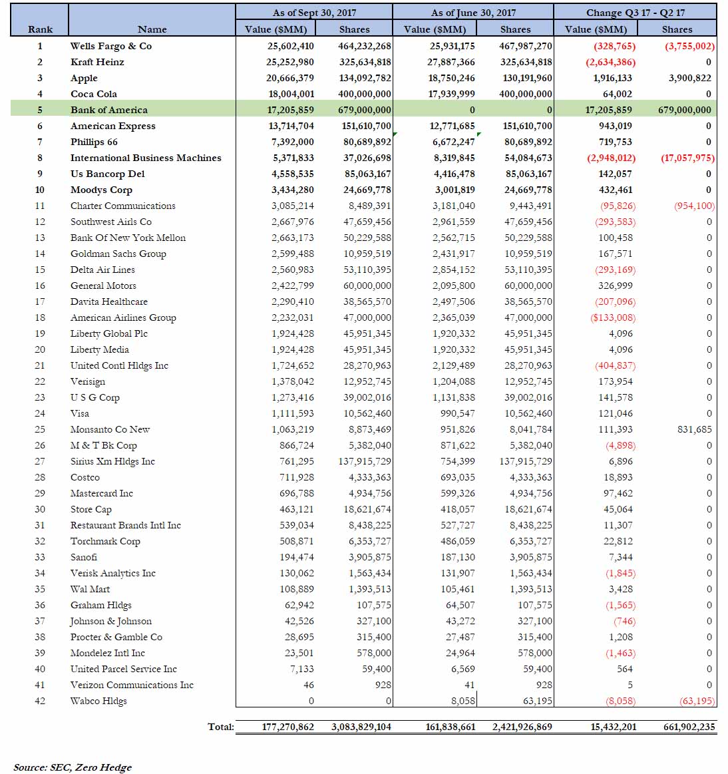Image resolution: width=728 pixels, height=774 pixels.
Task: Select the Wabco Hldgs name cell
Action: pyautogui.click(x=98, y=701)
